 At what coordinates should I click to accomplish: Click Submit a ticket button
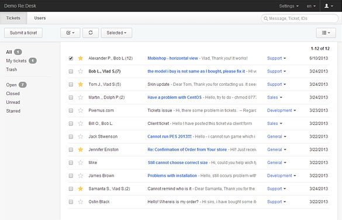point(23,33)
